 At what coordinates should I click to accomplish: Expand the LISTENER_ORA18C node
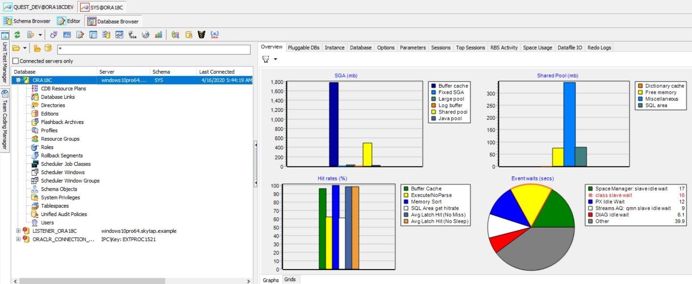[x=18, y=231]
